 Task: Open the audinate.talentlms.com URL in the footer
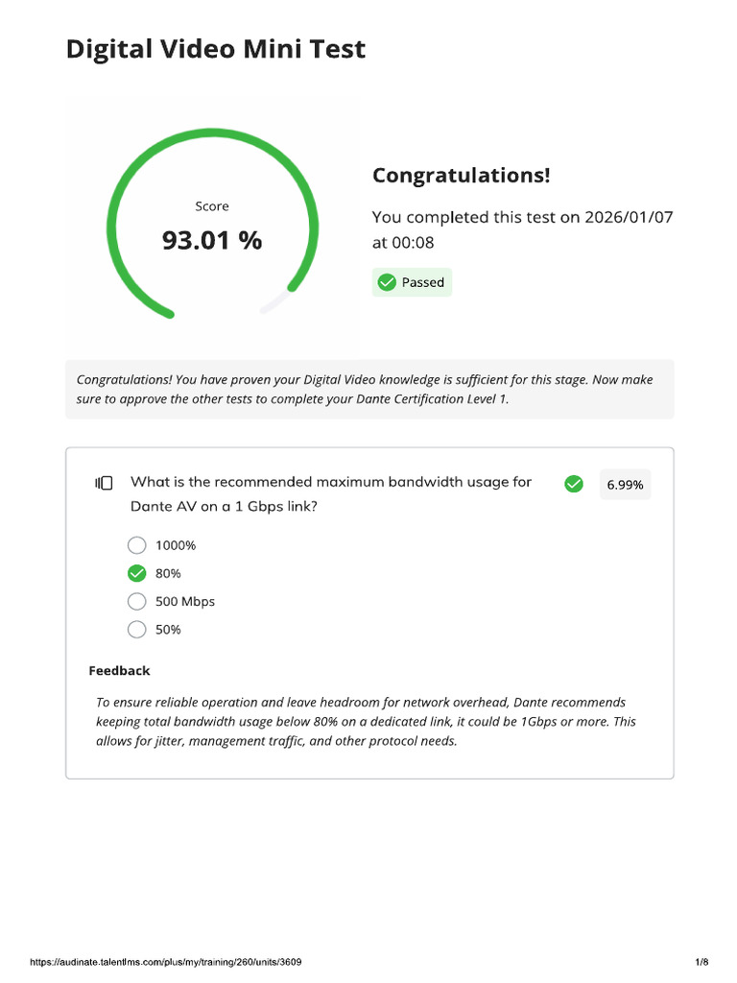(x=170, y=962)
